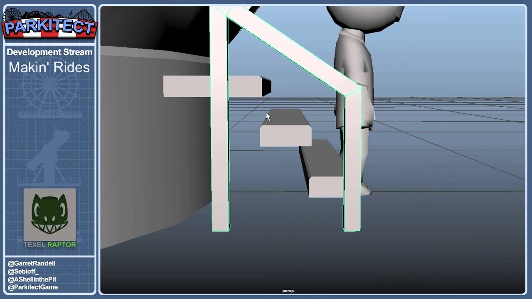Viewport: 532px width, 299px height.
Task: Select the large round platform mesh
Action: (156, 141)
